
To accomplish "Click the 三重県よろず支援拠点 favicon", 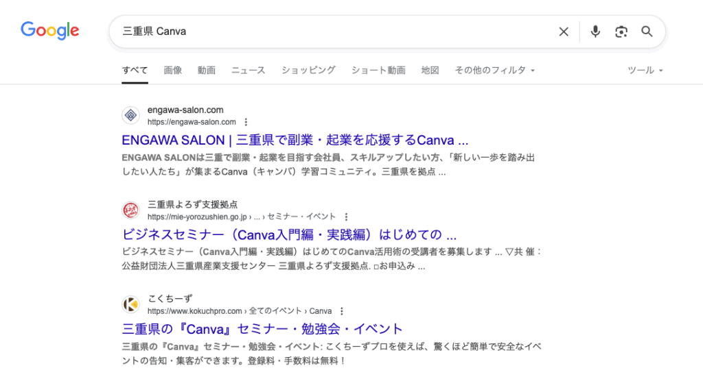I will (130, 210).
